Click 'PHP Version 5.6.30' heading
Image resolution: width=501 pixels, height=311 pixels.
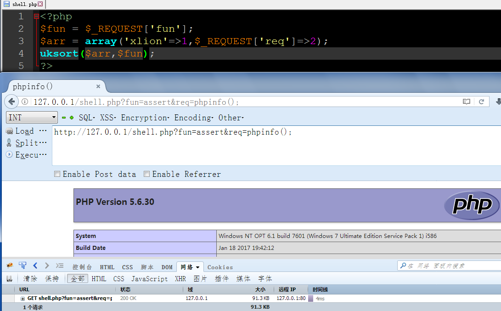coord(115,202)
